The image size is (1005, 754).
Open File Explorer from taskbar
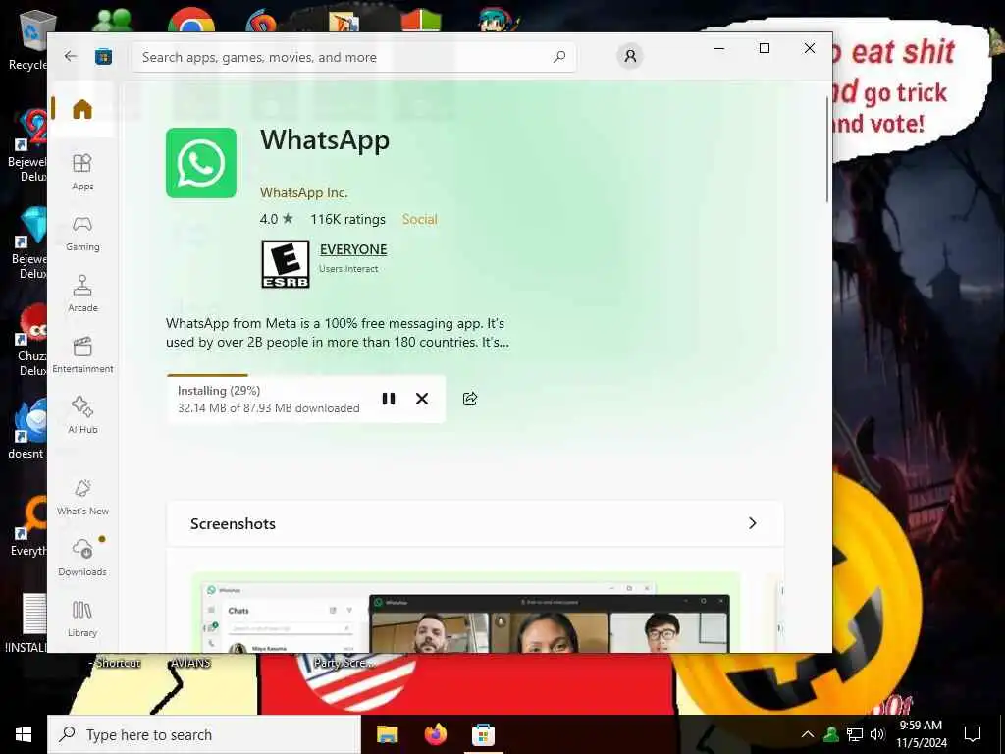click(x=387, y=734)
